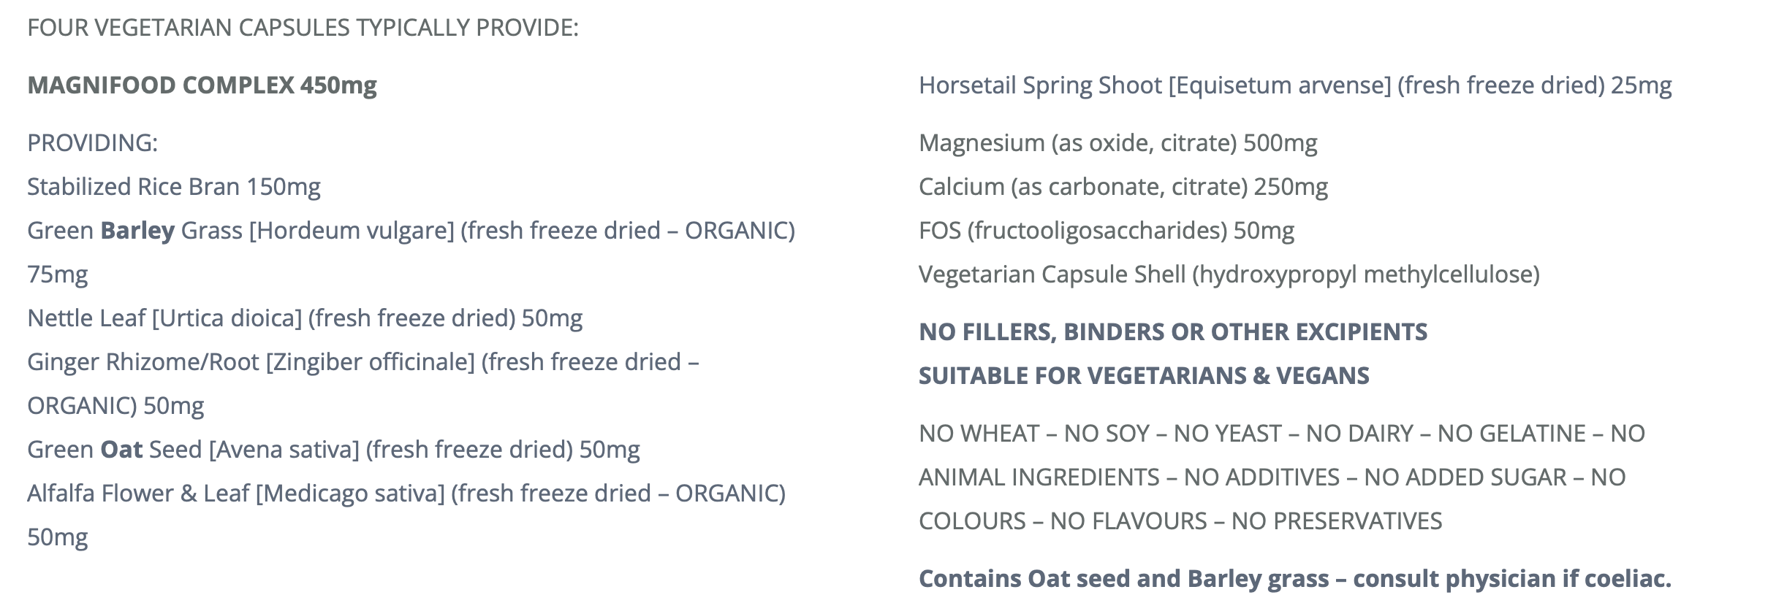Click the 'MAGNIFOOD COMPLEX 450mg' bold heading
This screenshot has height=603, width=1776.
[202, 85]
